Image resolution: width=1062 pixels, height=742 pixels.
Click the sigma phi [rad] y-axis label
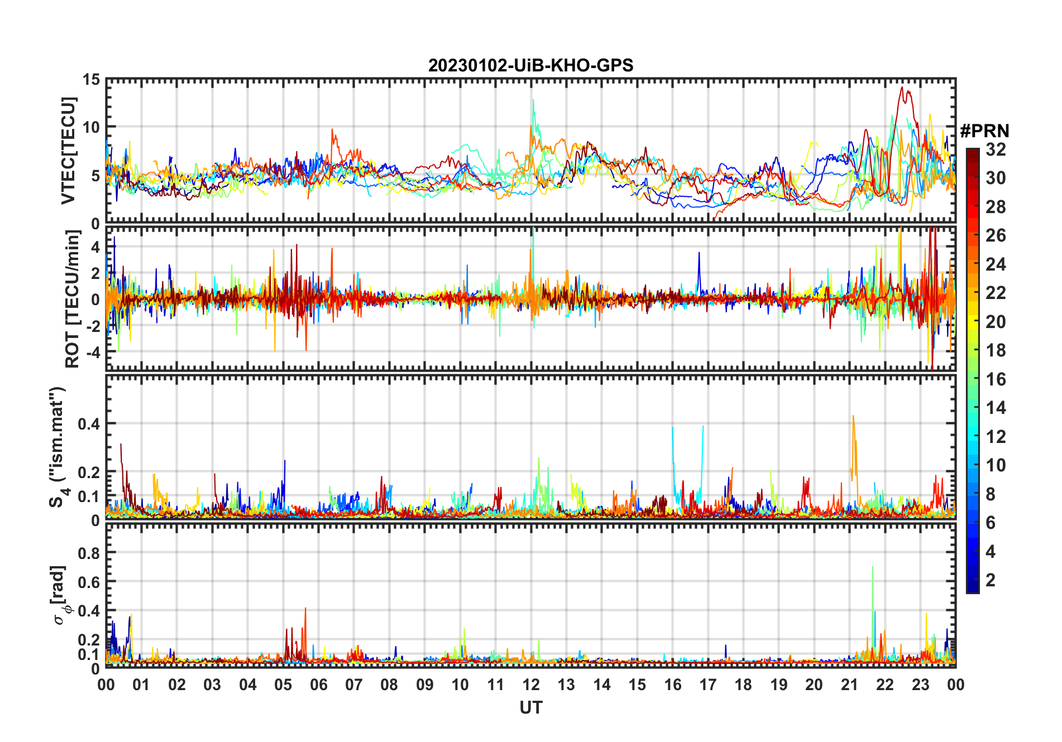60,595
